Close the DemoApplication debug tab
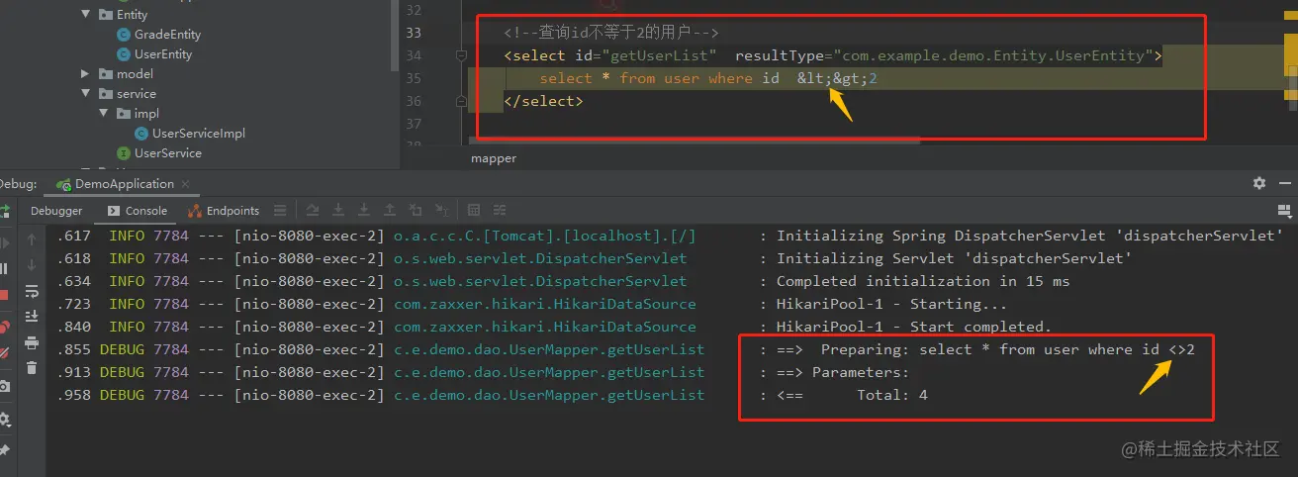1298x477 pixels. pyautogui.click(x=186, y=184)
